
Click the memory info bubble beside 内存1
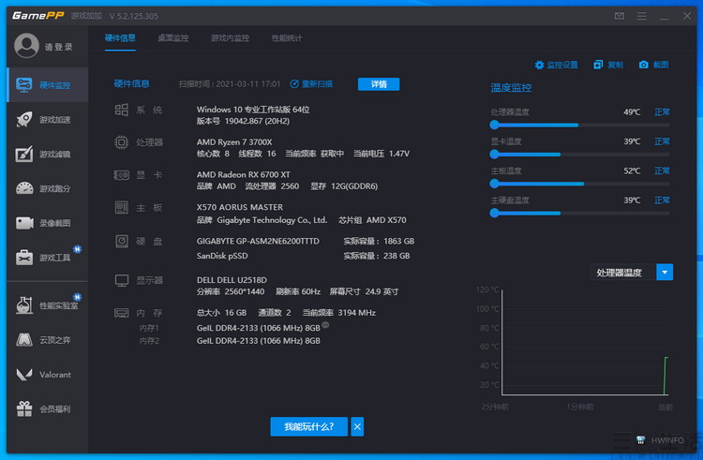tap(325, 325)
